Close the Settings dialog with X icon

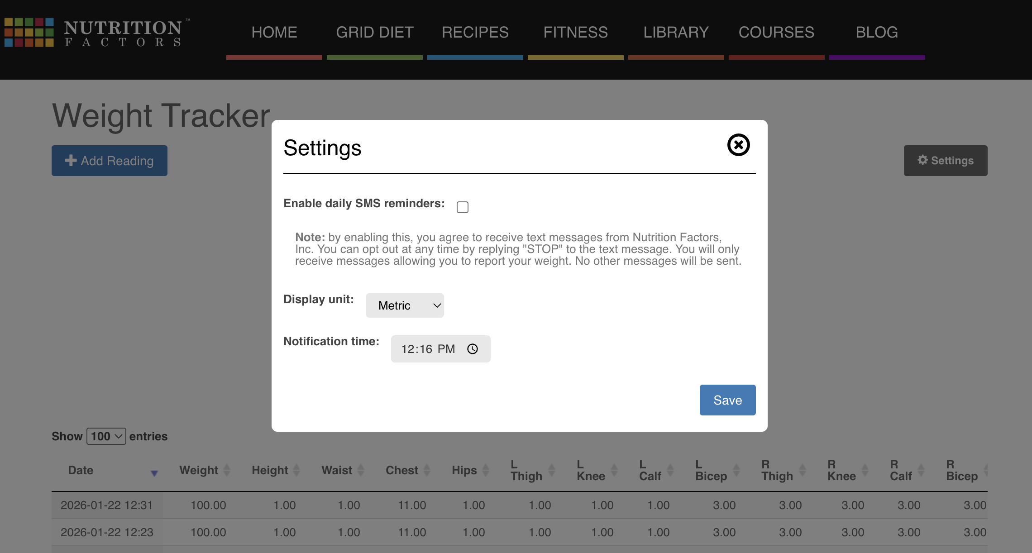coord(738,145)
